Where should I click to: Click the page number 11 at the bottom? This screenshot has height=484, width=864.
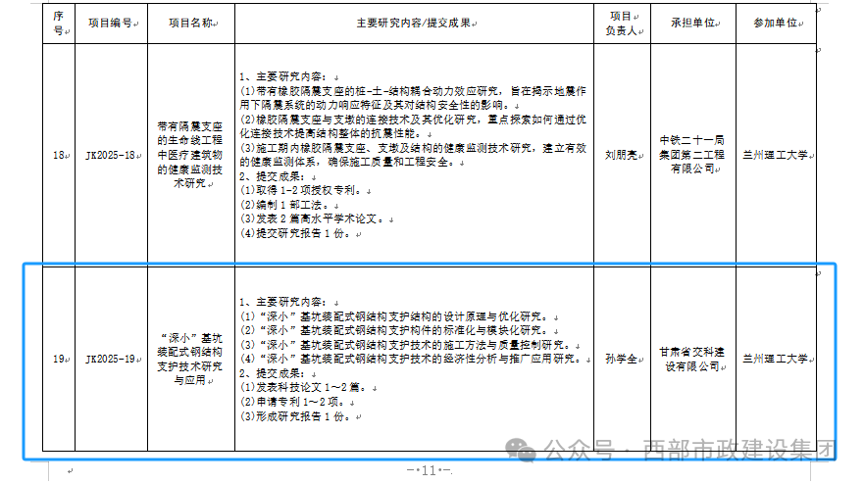point(429,471)
